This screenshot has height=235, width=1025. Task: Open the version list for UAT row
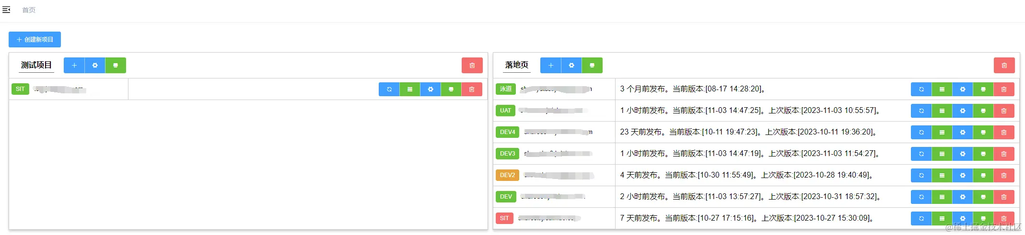click(x=942, y=111)
